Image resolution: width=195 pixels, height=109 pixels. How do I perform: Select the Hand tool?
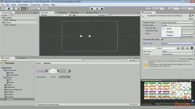[4, 9]
